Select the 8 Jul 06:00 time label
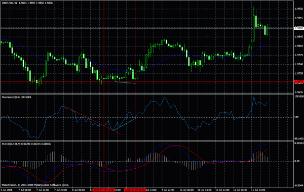This screenshot has width=304, height=192. pyautogui.click(x=79, y=190)
